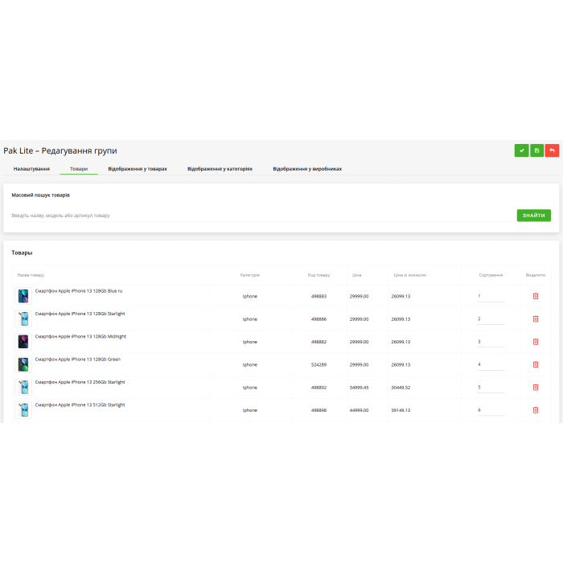Click product name iPhone 13 128Gb Blue ru

coord(79,291)
